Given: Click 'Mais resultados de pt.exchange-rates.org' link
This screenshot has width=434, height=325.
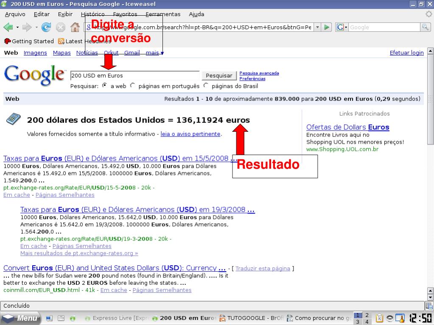Looking at the screenshot, I should click(x=79, y=253).
